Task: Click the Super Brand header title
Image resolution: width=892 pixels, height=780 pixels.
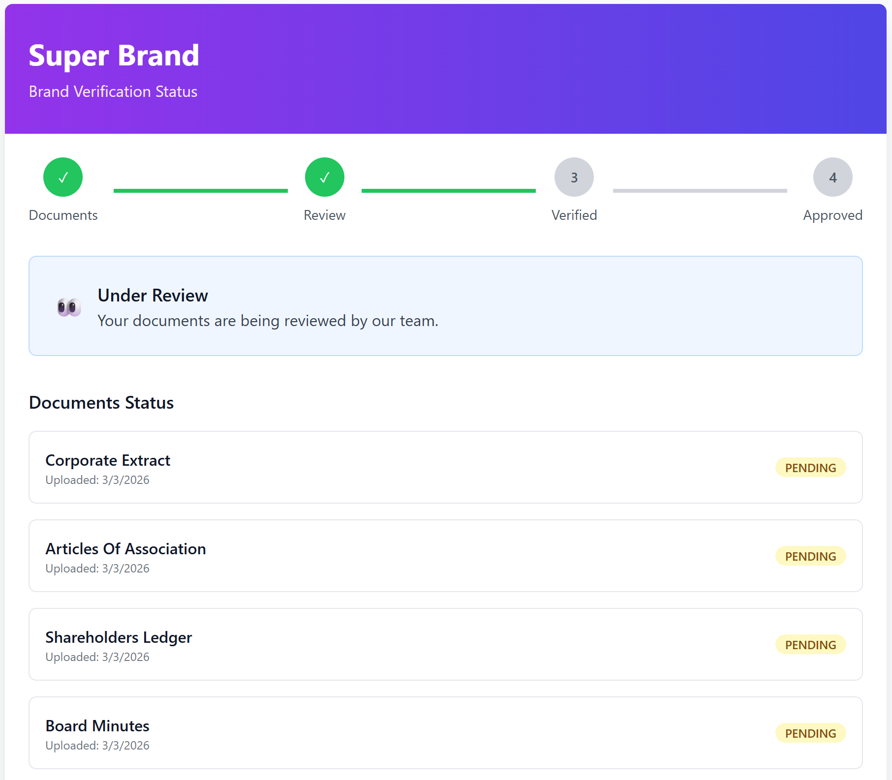Action: coord(114,56)
